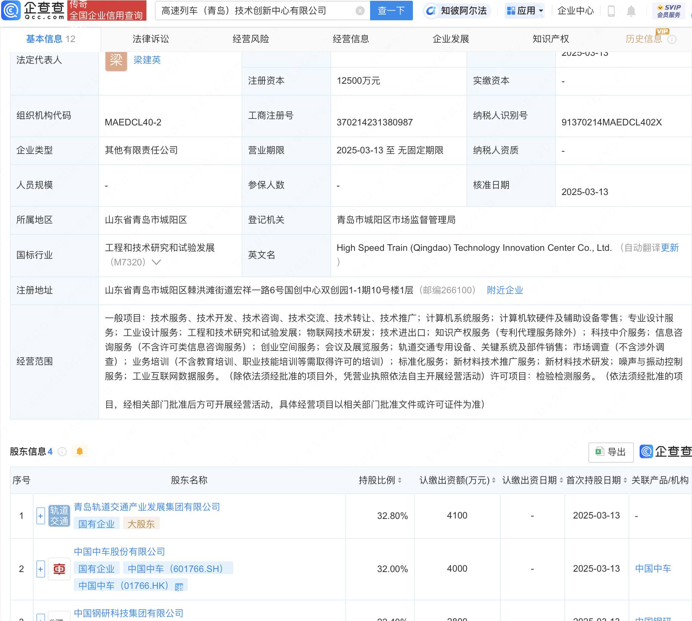Open 附近企业 link by address
The height and width of the screenshot is (621, 692).
click(505, 290)
